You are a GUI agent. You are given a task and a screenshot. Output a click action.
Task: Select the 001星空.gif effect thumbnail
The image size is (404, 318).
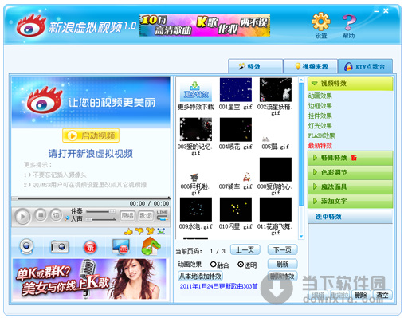236,90
